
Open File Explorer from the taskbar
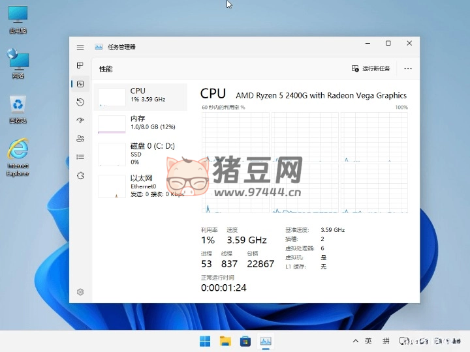pos(225,341)
